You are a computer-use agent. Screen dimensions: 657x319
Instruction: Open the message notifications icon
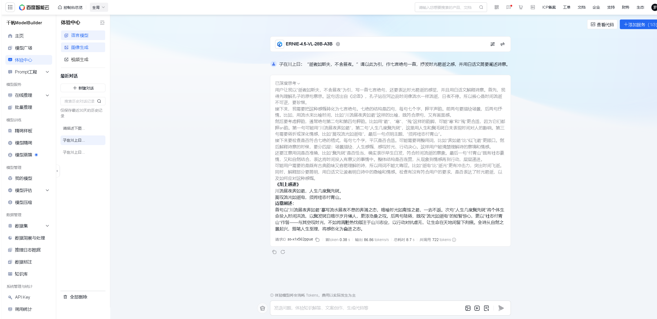click(509, 7)
